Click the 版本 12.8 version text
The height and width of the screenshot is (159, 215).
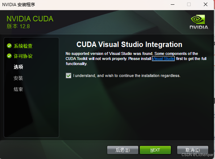pos(18,26)
